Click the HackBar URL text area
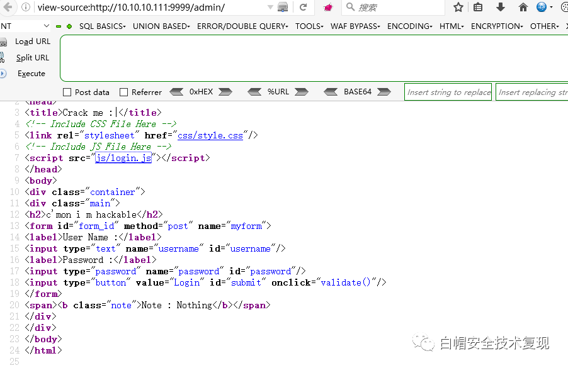The image size is (568, 368). (314, 59)
